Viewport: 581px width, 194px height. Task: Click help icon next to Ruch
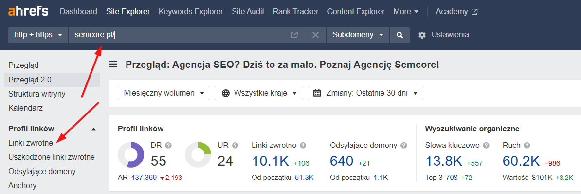527,145
